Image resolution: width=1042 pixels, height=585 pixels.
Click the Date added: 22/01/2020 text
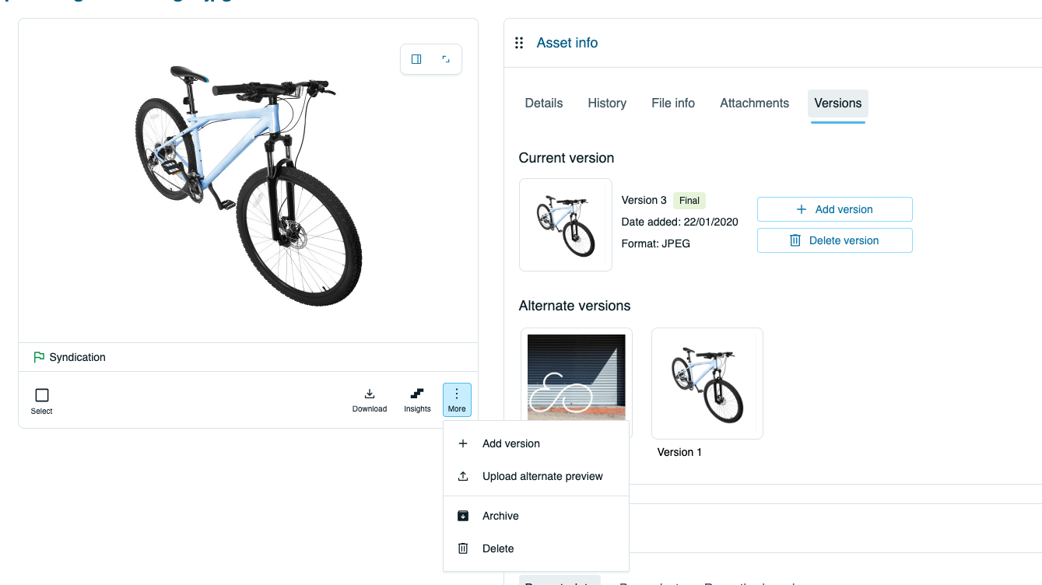click(680, 222)
